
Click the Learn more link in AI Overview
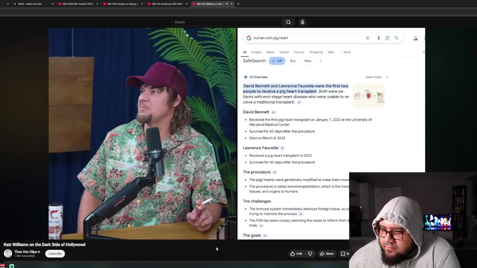[x=373, y=77]
